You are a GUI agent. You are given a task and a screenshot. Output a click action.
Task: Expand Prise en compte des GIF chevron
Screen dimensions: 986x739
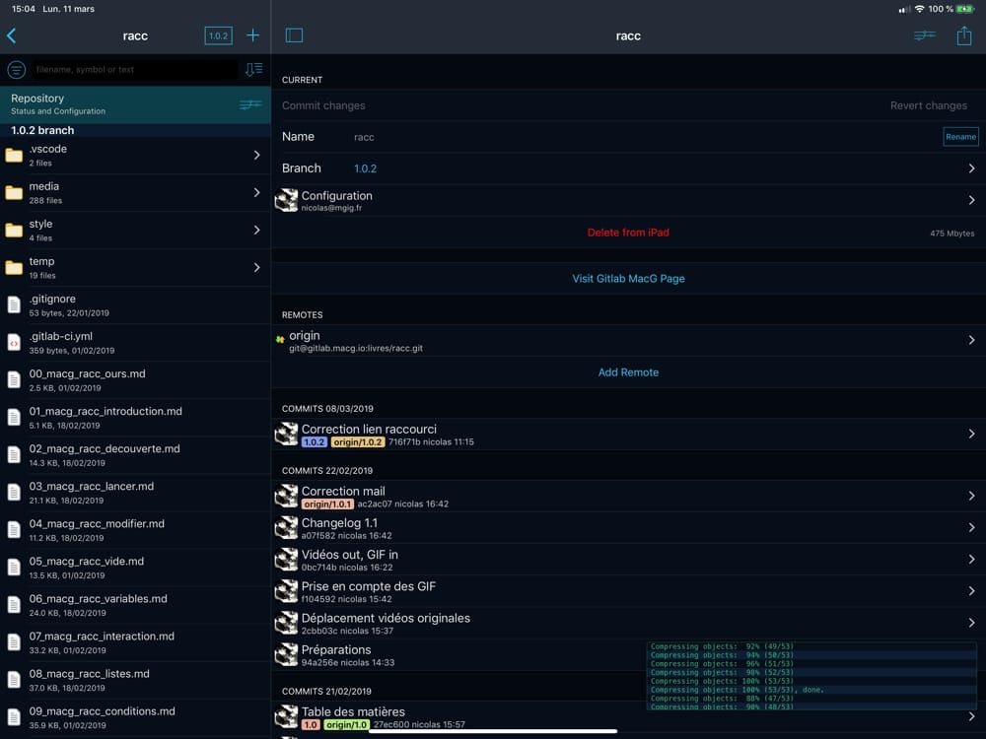point(971,591)
